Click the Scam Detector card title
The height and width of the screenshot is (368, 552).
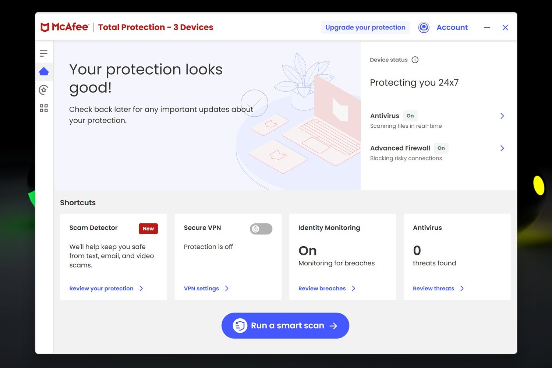click(93, 228)
